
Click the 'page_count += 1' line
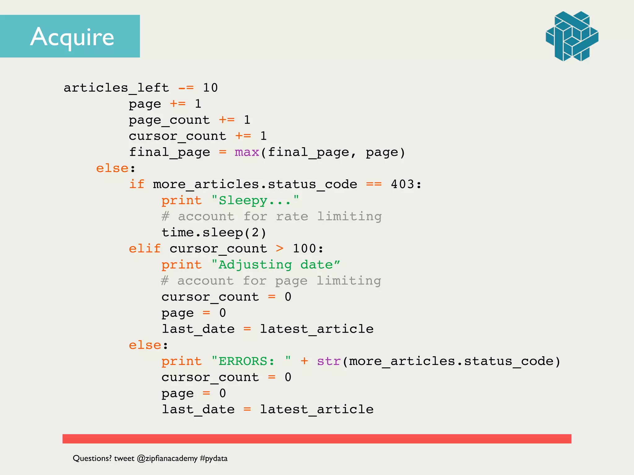click(x=189, y=120)
